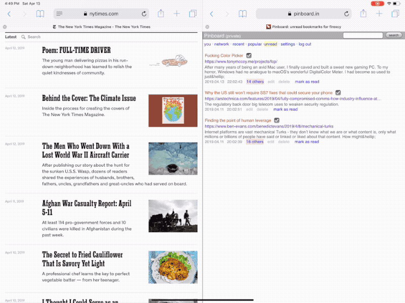Open 'Afghan War Casualty Report: April 5-11'
The image size is (405, 303).
(x=87, y=208)
